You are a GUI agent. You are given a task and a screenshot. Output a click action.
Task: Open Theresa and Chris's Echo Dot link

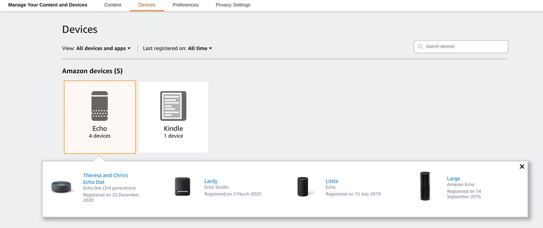pos(106,179)
